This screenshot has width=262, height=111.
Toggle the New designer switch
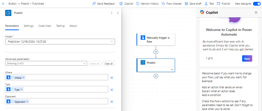[257, 4]
